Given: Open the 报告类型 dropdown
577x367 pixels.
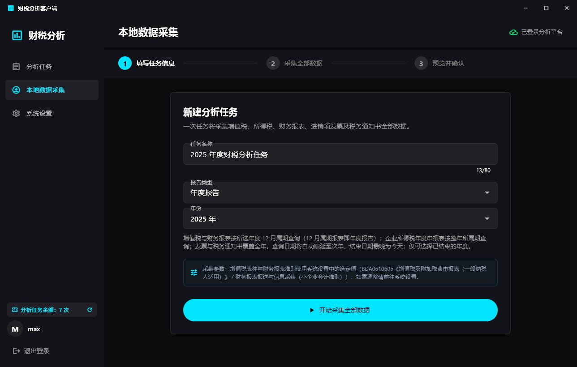Looking at the screenshot, I should coord(340,192).
